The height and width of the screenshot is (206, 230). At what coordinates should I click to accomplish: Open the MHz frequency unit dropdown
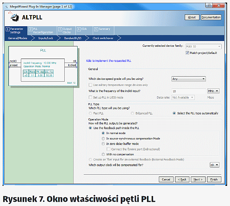coord(213,91)
